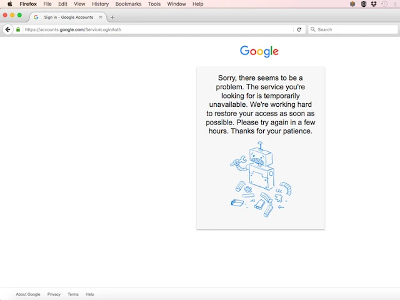Click the Bluetooth status icon
400x300 pixels.
click(394, 4)
